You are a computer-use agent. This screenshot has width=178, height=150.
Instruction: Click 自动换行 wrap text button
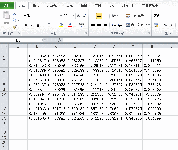135,16
